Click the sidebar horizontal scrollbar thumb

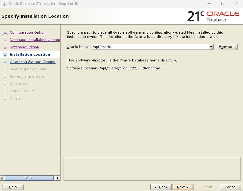(29, 178)
